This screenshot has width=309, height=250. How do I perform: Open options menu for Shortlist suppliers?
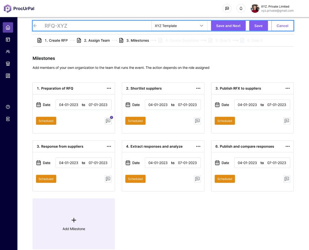[198, 88]
